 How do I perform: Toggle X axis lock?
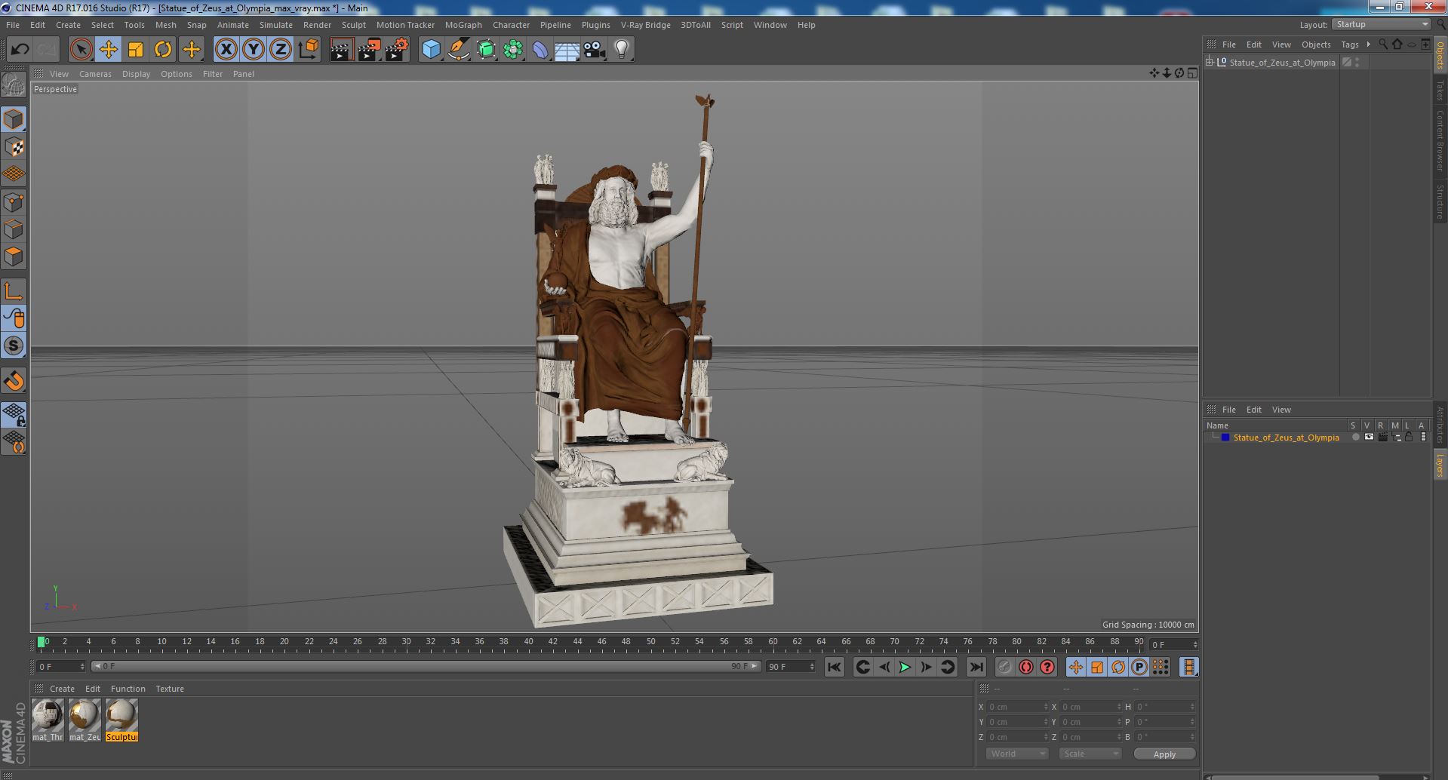coord(226,50)
